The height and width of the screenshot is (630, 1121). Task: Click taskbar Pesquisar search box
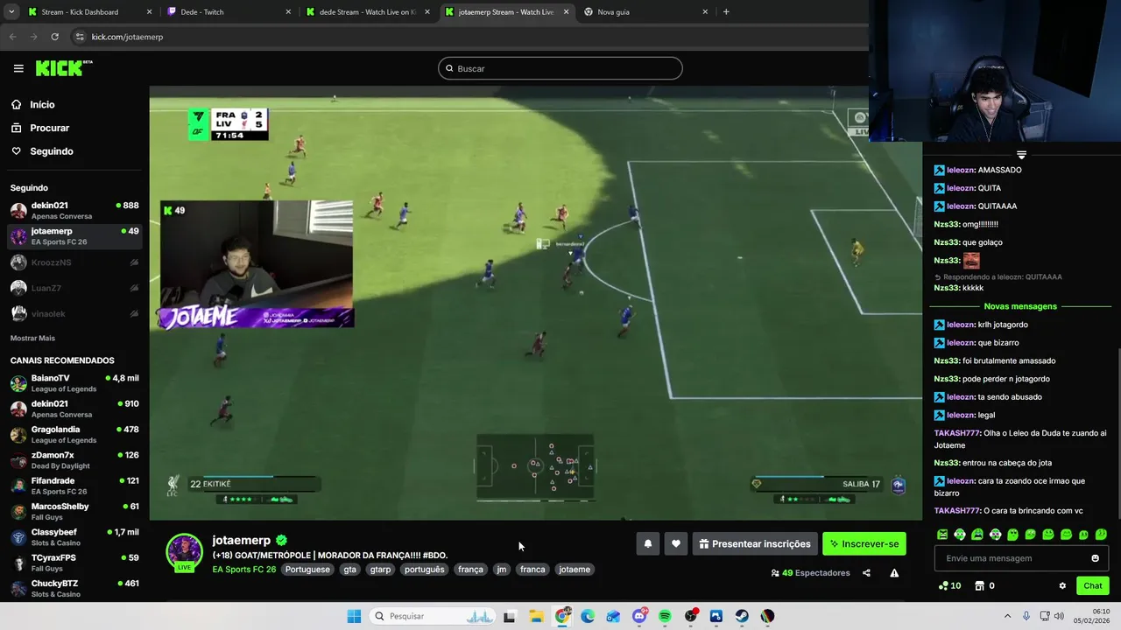(x=433, y=616)
